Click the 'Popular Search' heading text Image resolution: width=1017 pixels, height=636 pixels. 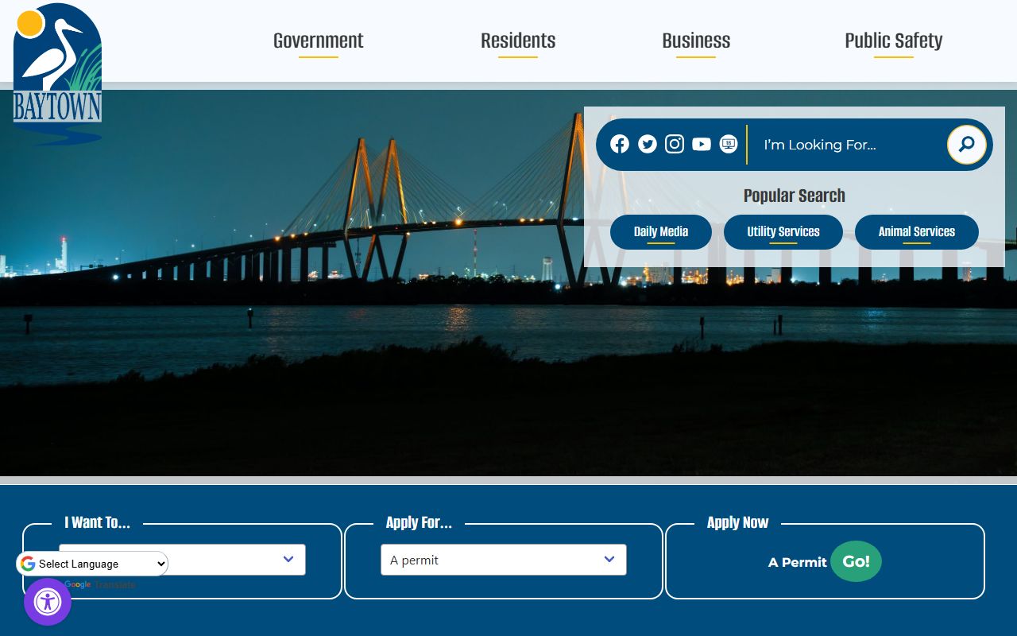[795, 196]
